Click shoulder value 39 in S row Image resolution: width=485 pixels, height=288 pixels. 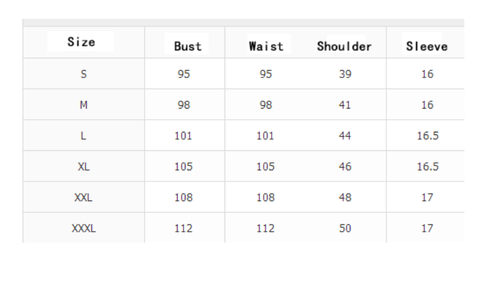click(345, 74)
